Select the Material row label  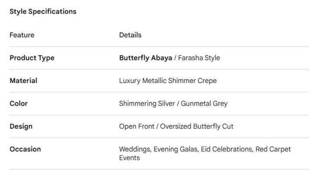(x=23, y=80)
